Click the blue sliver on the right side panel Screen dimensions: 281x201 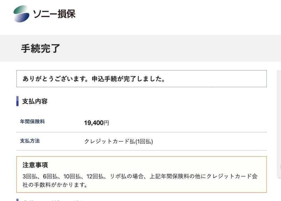click(280, 167)
